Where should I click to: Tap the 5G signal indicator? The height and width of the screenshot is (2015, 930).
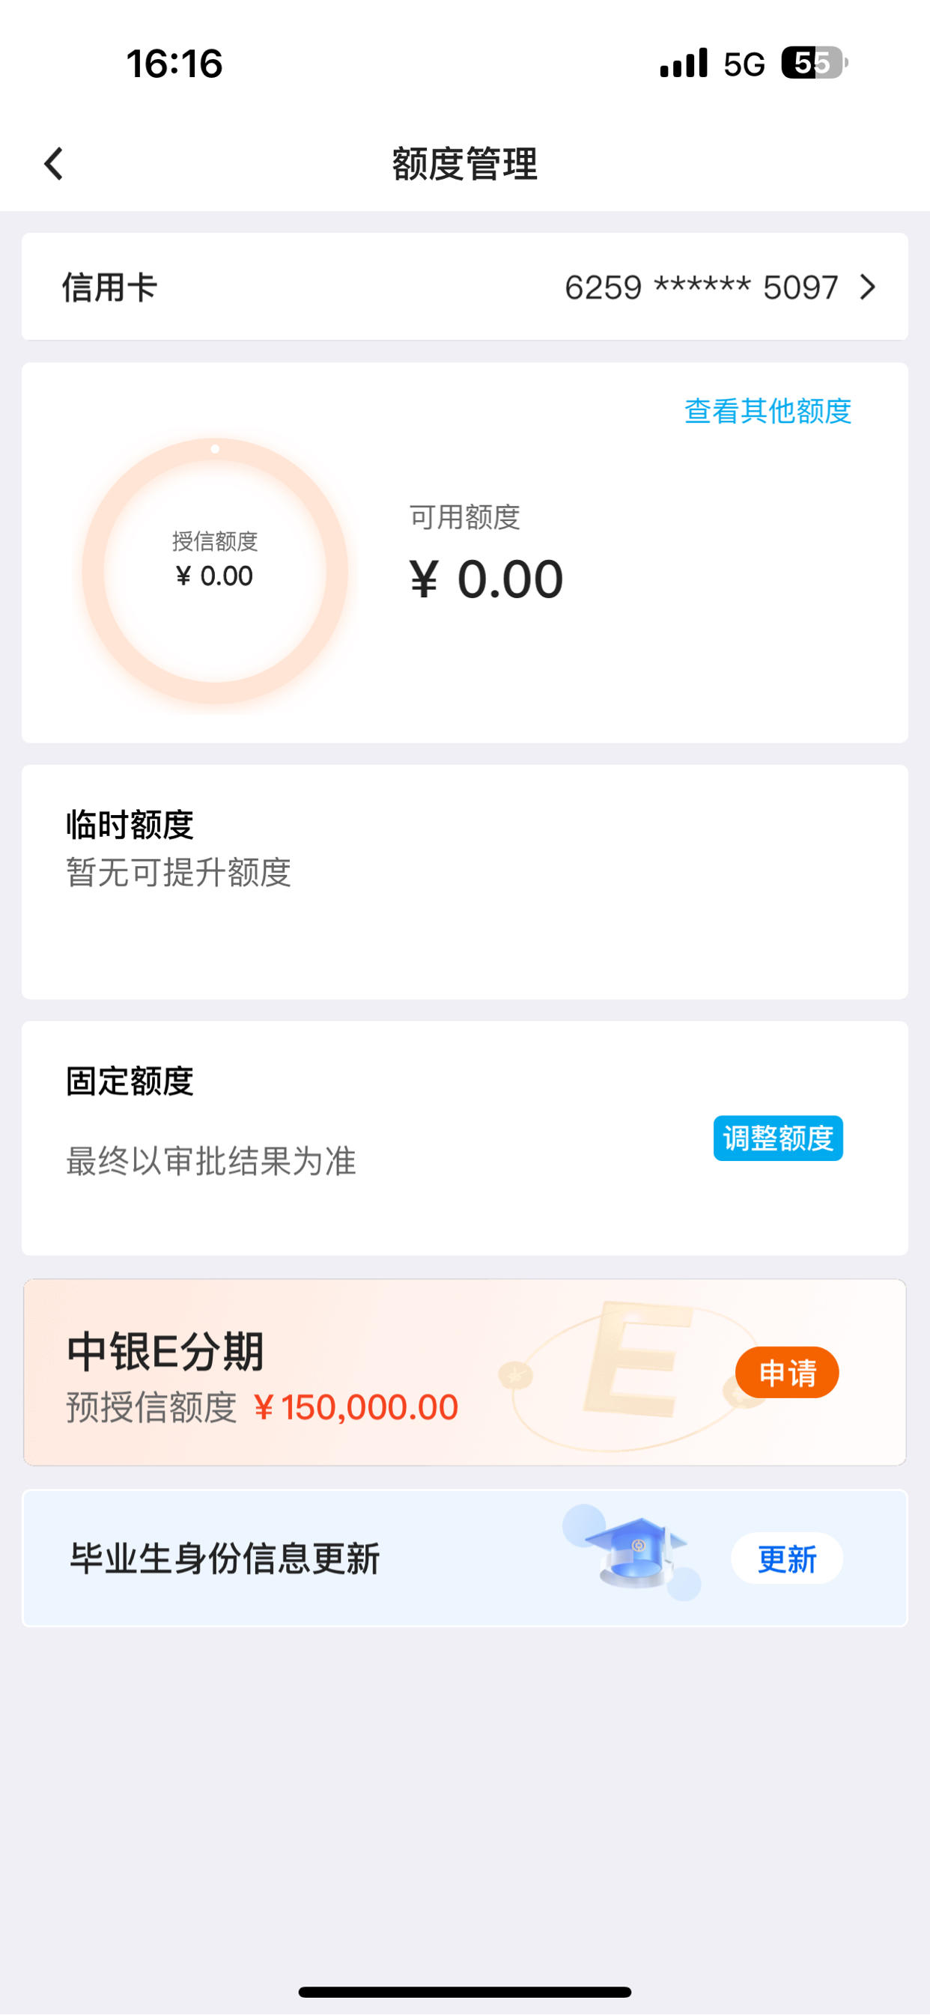point(744,64)
